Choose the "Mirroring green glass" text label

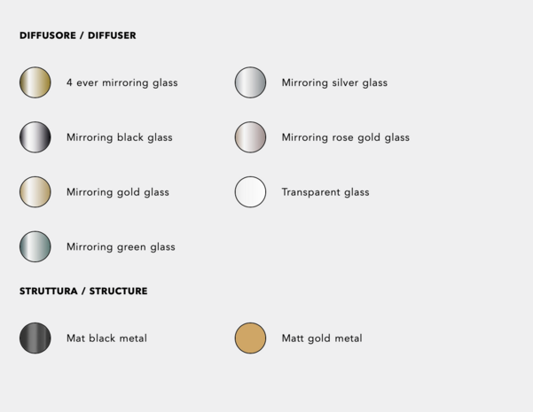[121, 247]
